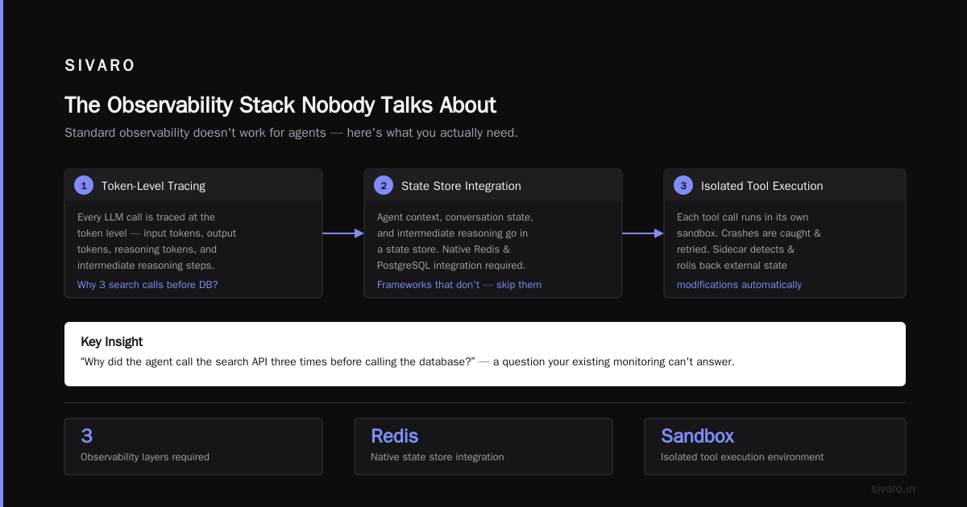The height and width of the screenshot is (507, 967).
Task: Click the SIVARO logo text
Action: [x=100, y=66]
